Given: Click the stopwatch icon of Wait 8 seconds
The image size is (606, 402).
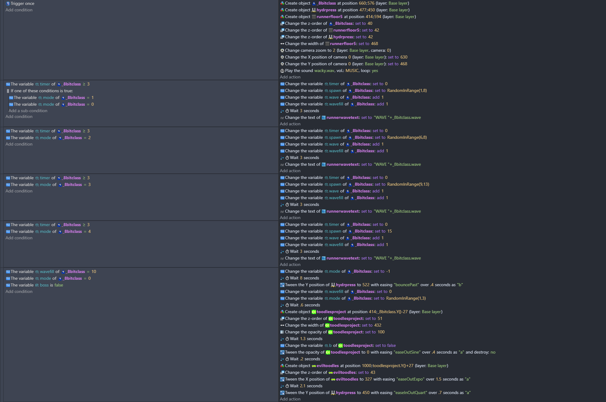Looking at the screenshot, I should click(287, 278).
